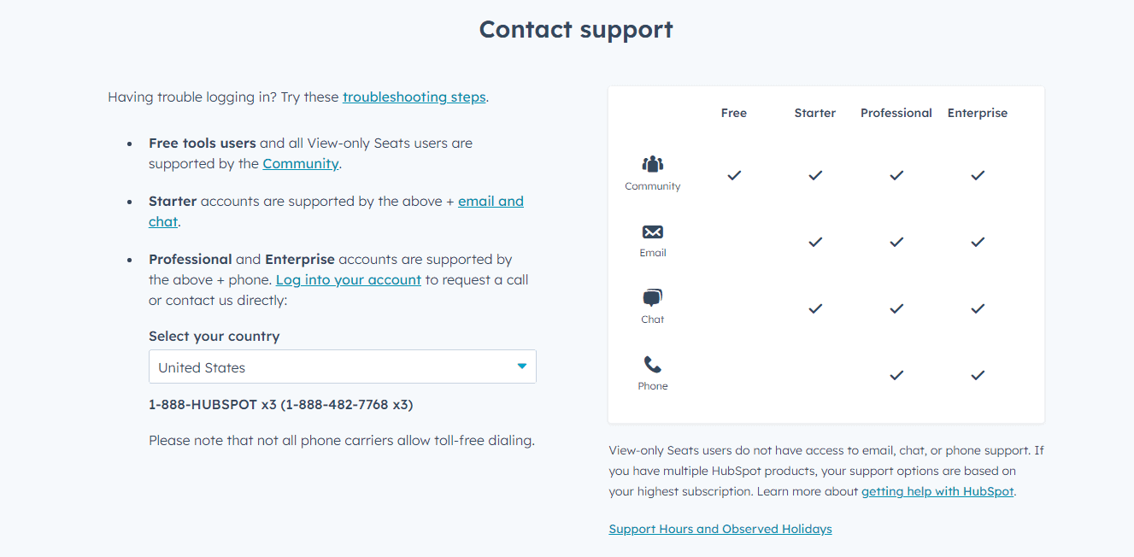Click the Free column Community checkmark
The height and width of the screenshot is (557, 1134).
click(734, 175)
